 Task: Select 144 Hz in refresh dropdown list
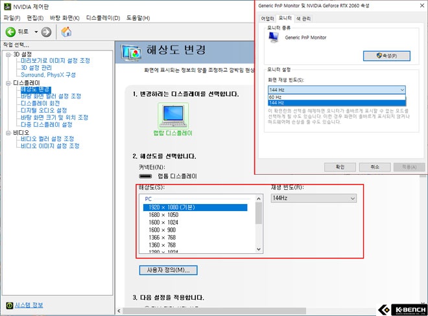(337, 103)
